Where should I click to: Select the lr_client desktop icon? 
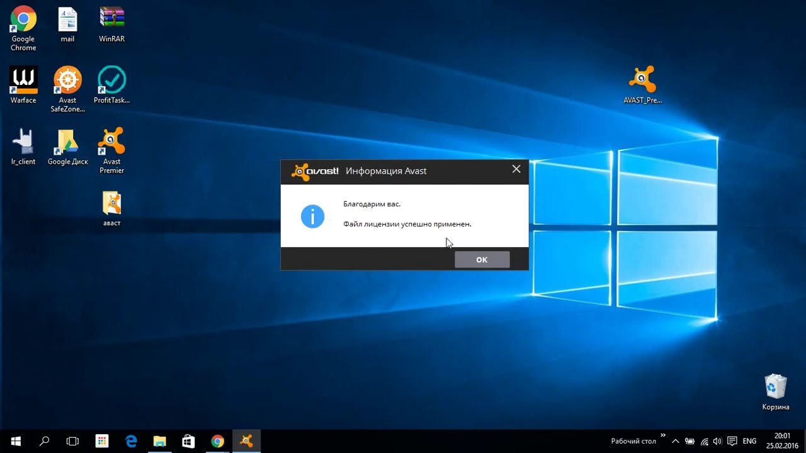23,147
